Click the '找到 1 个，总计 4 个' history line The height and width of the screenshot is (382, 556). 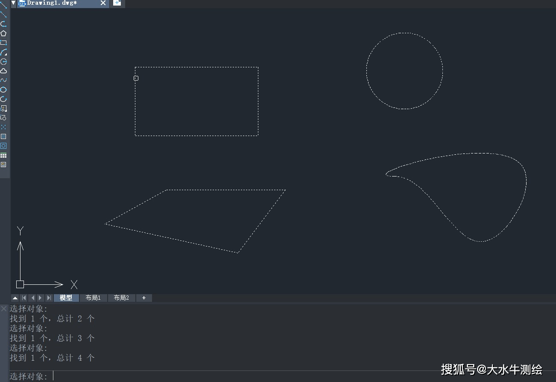coord(52,358)
